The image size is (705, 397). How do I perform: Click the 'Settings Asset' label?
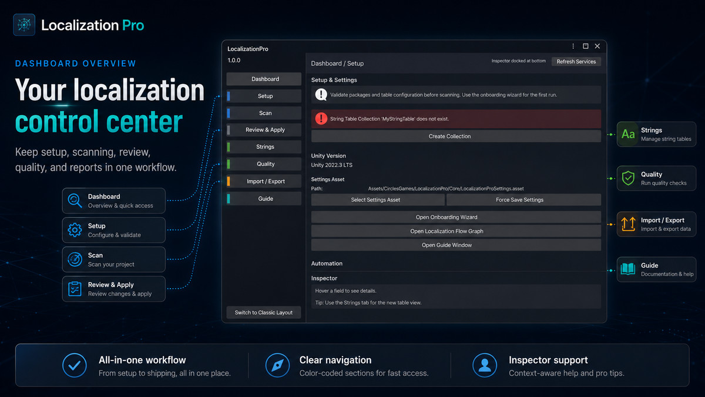(328, 179)
